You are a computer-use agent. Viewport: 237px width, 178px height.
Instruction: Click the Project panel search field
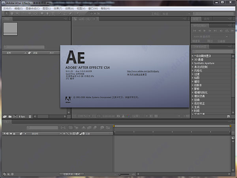click(24, 47)
